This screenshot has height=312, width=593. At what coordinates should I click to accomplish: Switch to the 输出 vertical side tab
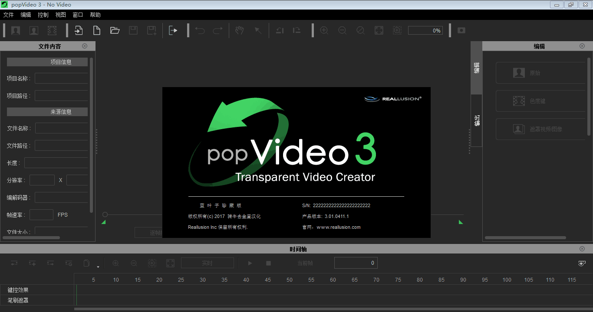pyautogui.click(x=477, y=120)
